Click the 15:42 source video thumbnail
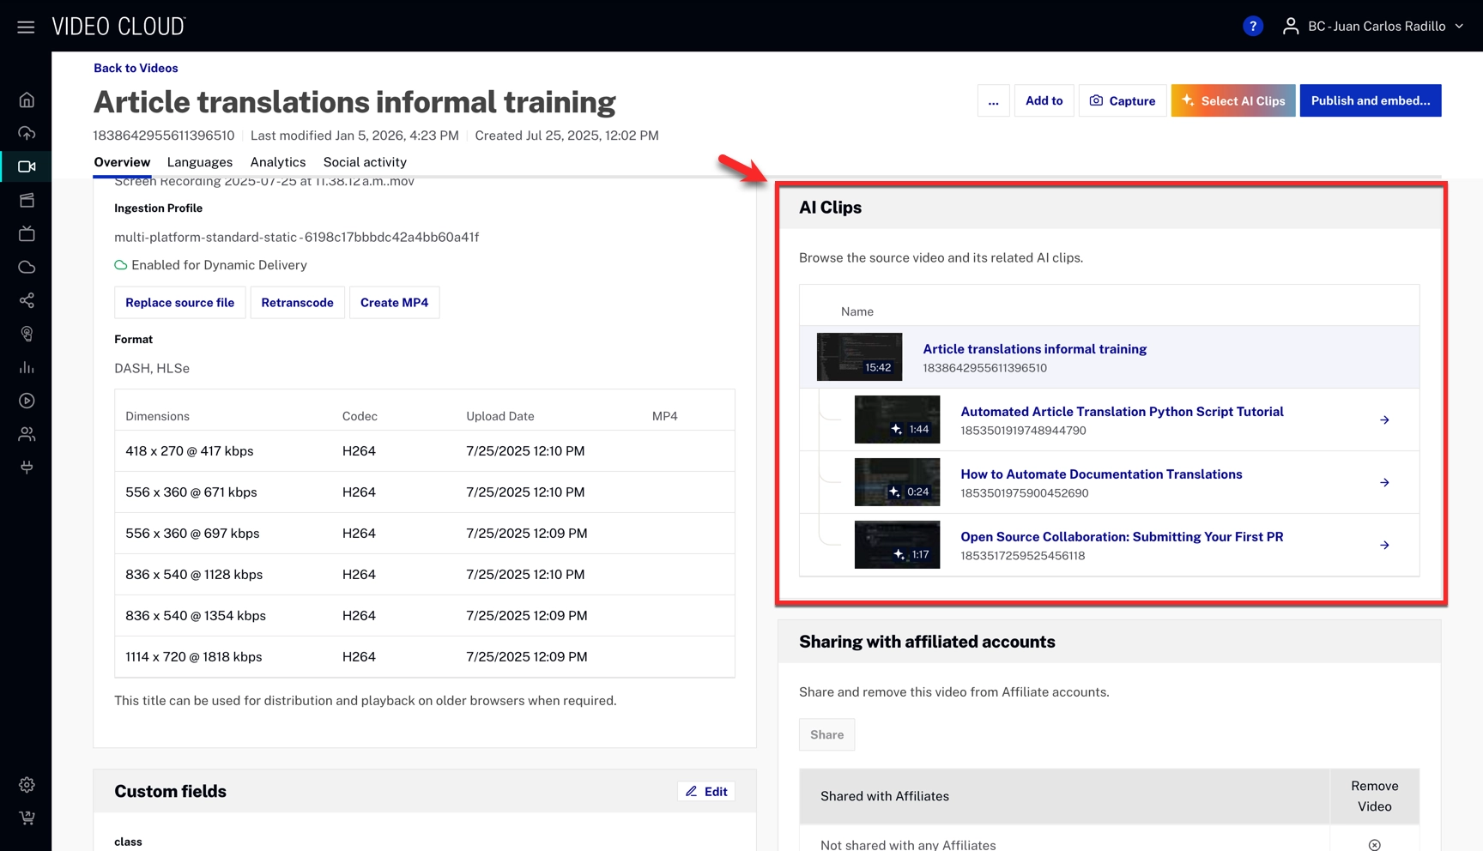 point(859,357)
